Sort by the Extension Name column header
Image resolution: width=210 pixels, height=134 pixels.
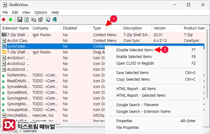(15, 28)
